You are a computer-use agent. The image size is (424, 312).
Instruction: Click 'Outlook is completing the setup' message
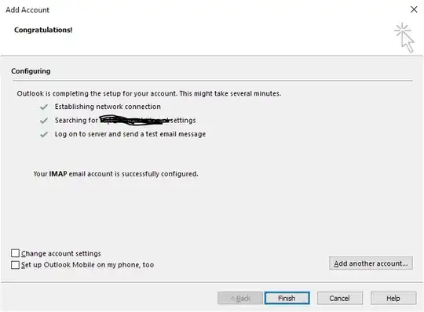tap(149, 93)
